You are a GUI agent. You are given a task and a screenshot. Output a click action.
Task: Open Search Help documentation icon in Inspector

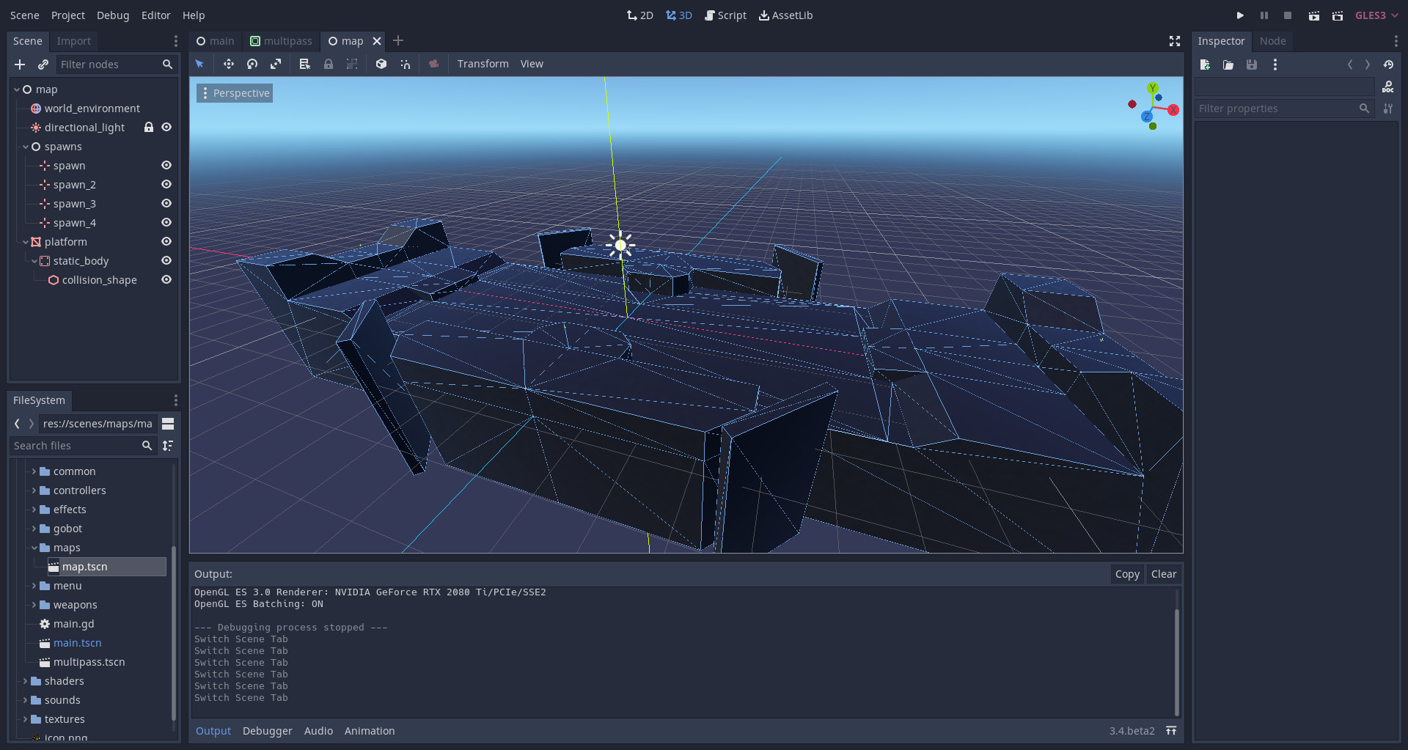point(1389,87)
